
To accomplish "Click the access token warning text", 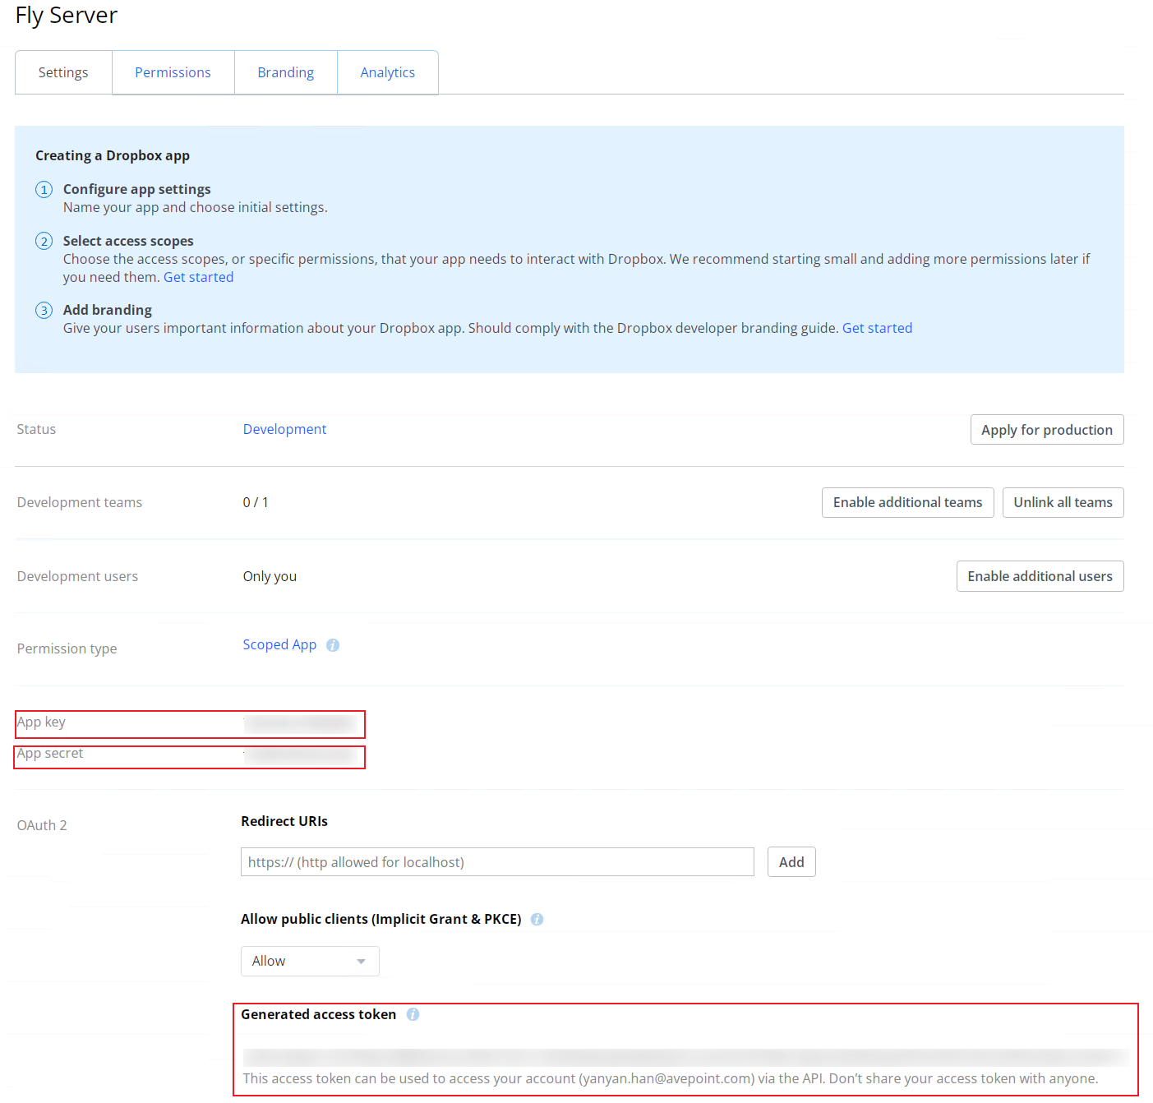I will (671, 1078).
